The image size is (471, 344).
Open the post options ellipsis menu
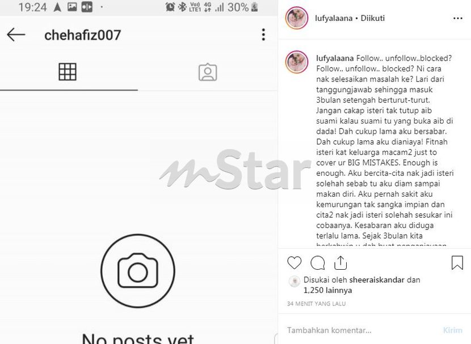tap(458, 19)
